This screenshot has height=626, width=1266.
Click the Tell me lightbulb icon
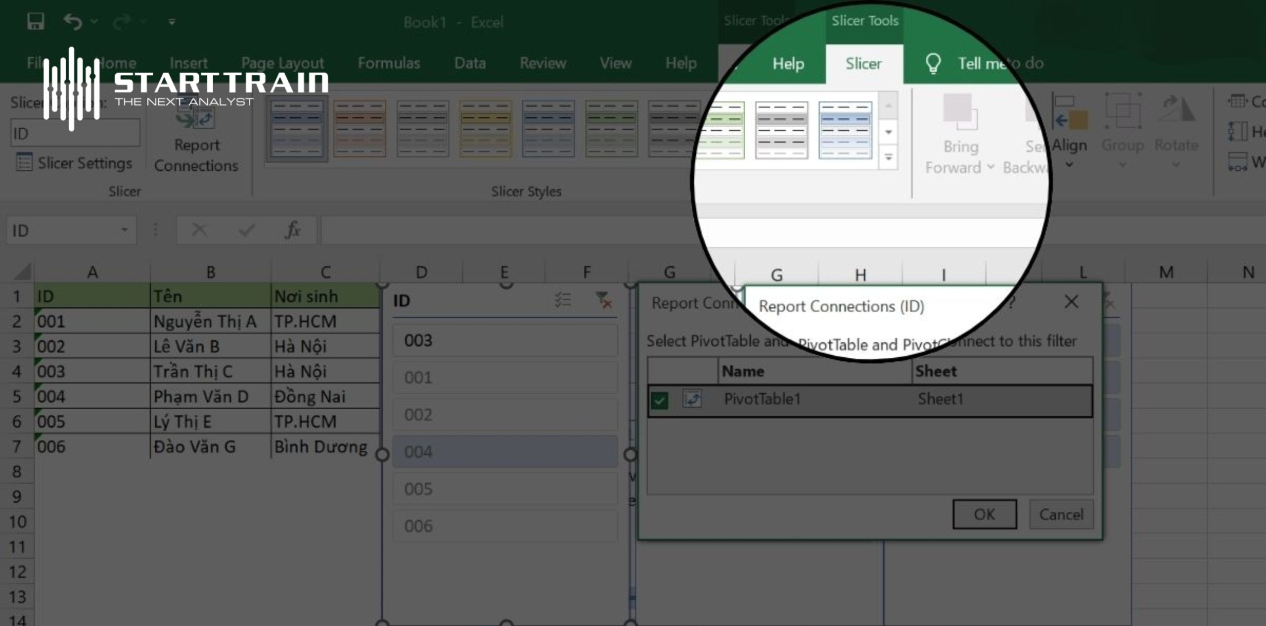click(933, 63)
